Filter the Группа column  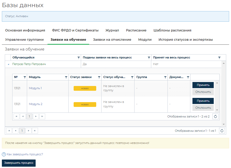coord(165,77)
